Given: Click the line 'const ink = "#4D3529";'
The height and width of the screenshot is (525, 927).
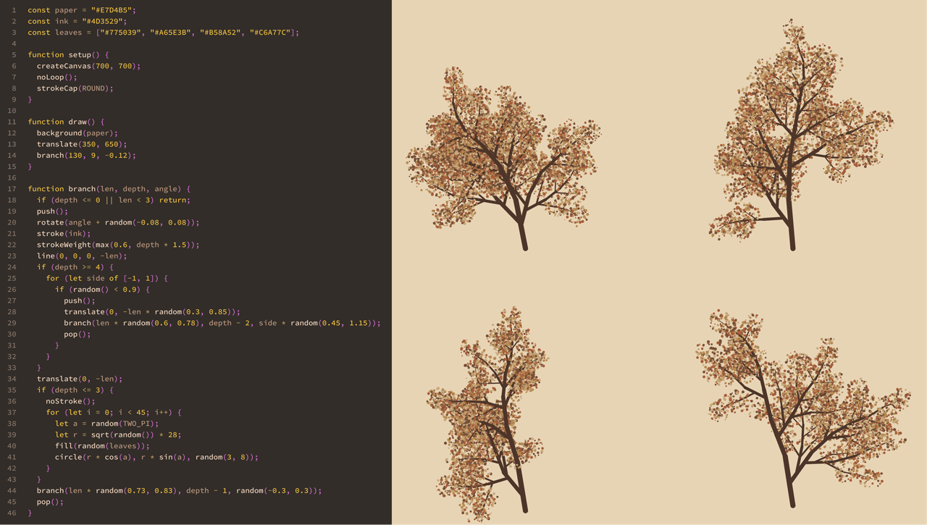Looking at the screenshot, I should coord(77,21).
